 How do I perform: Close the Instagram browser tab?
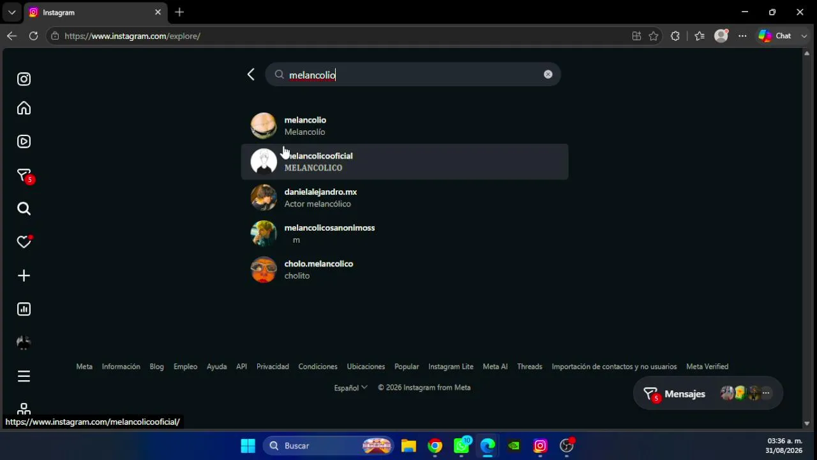(x=158, y=12)
